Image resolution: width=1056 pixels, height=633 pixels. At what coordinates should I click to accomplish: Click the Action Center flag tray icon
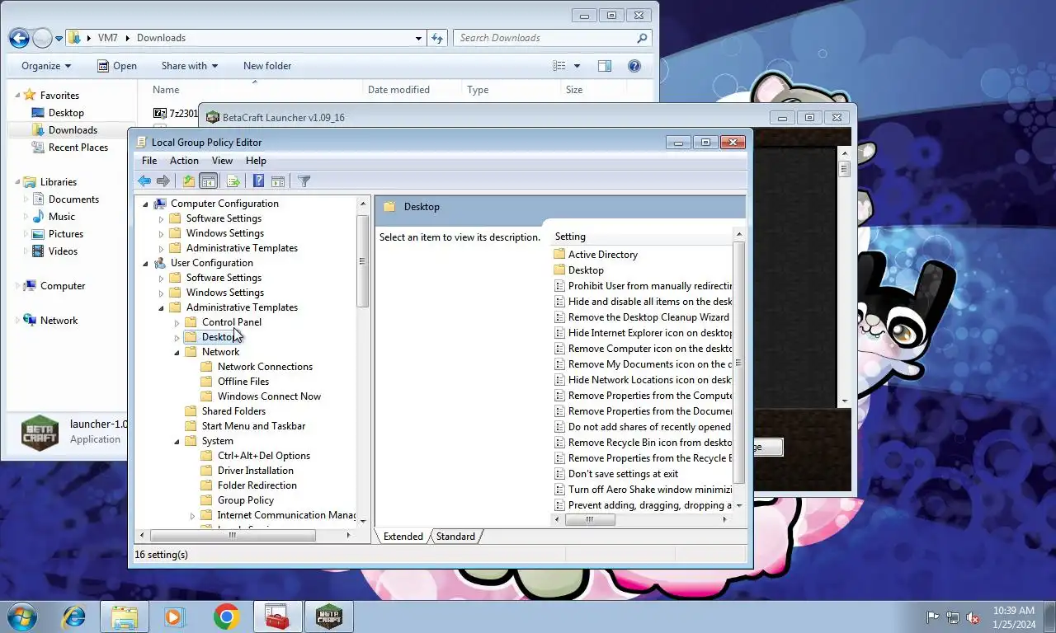[933, 617]
